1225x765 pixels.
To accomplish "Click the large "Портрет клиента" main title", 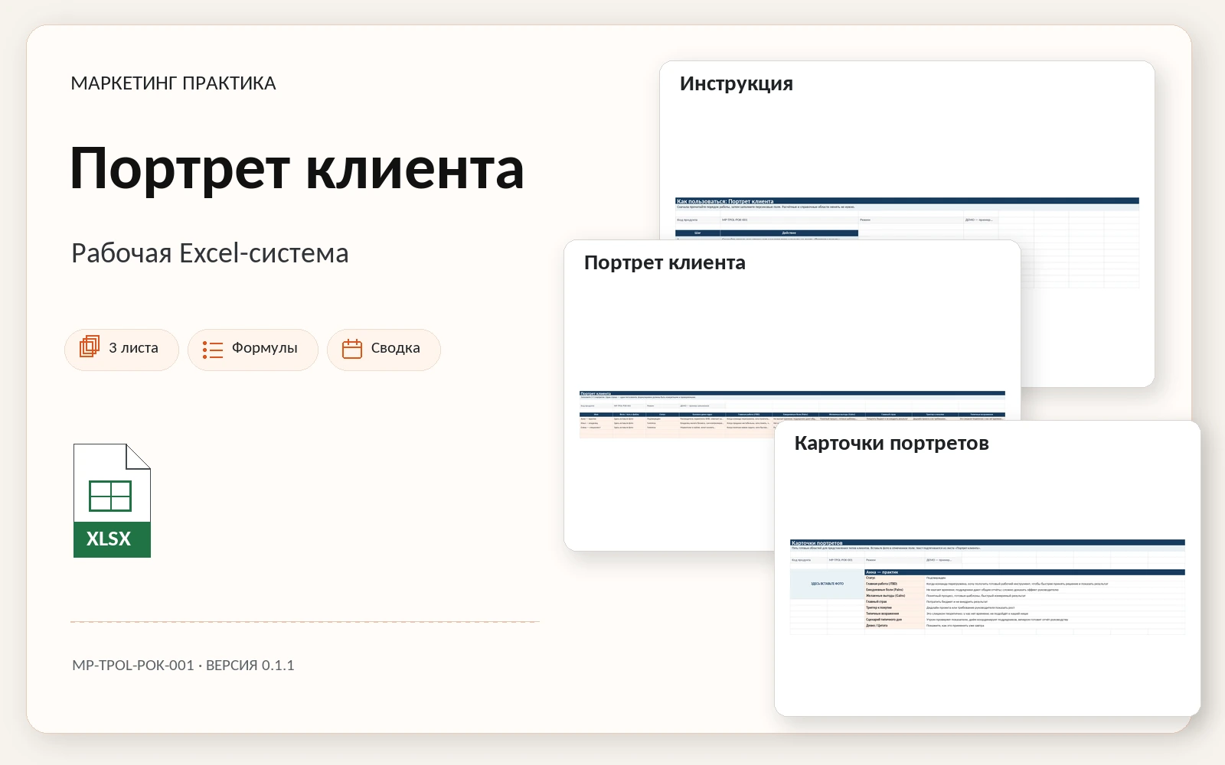I will click(x=297, y=169).
